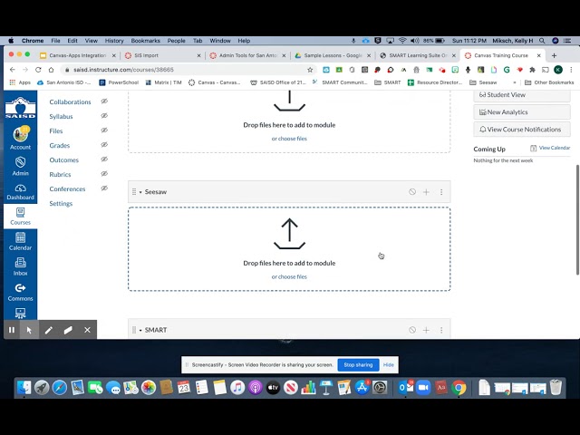Image resolution: width=580 pixels, height=435 pixels.
Task: Open the Seesaw bookmarks folder
Action: tap(483, 82)
